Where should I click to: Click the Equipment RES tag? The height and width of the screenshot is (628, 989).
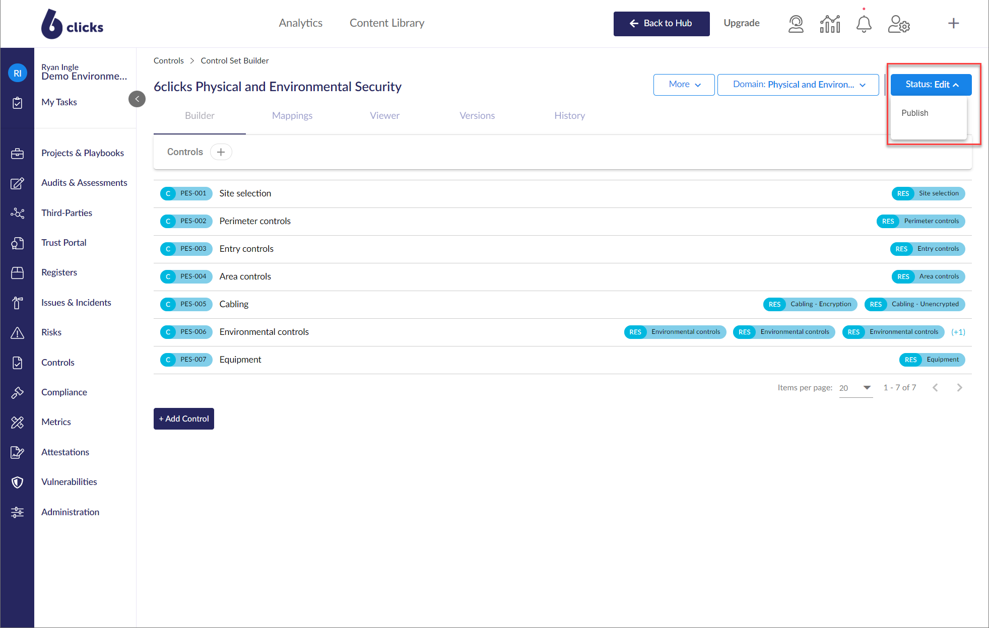[932, 360]
